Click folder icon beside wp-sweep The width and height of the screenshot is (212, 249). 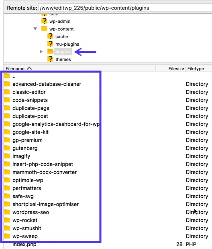point(7,236)
